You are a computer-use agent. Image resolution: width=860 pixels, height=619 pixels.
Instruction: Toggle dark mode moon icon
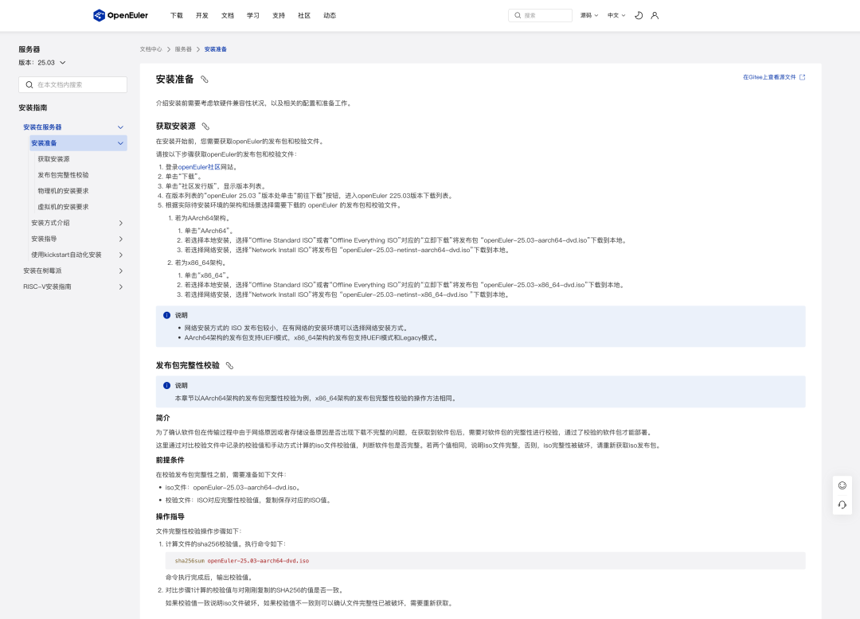(639, 15)
